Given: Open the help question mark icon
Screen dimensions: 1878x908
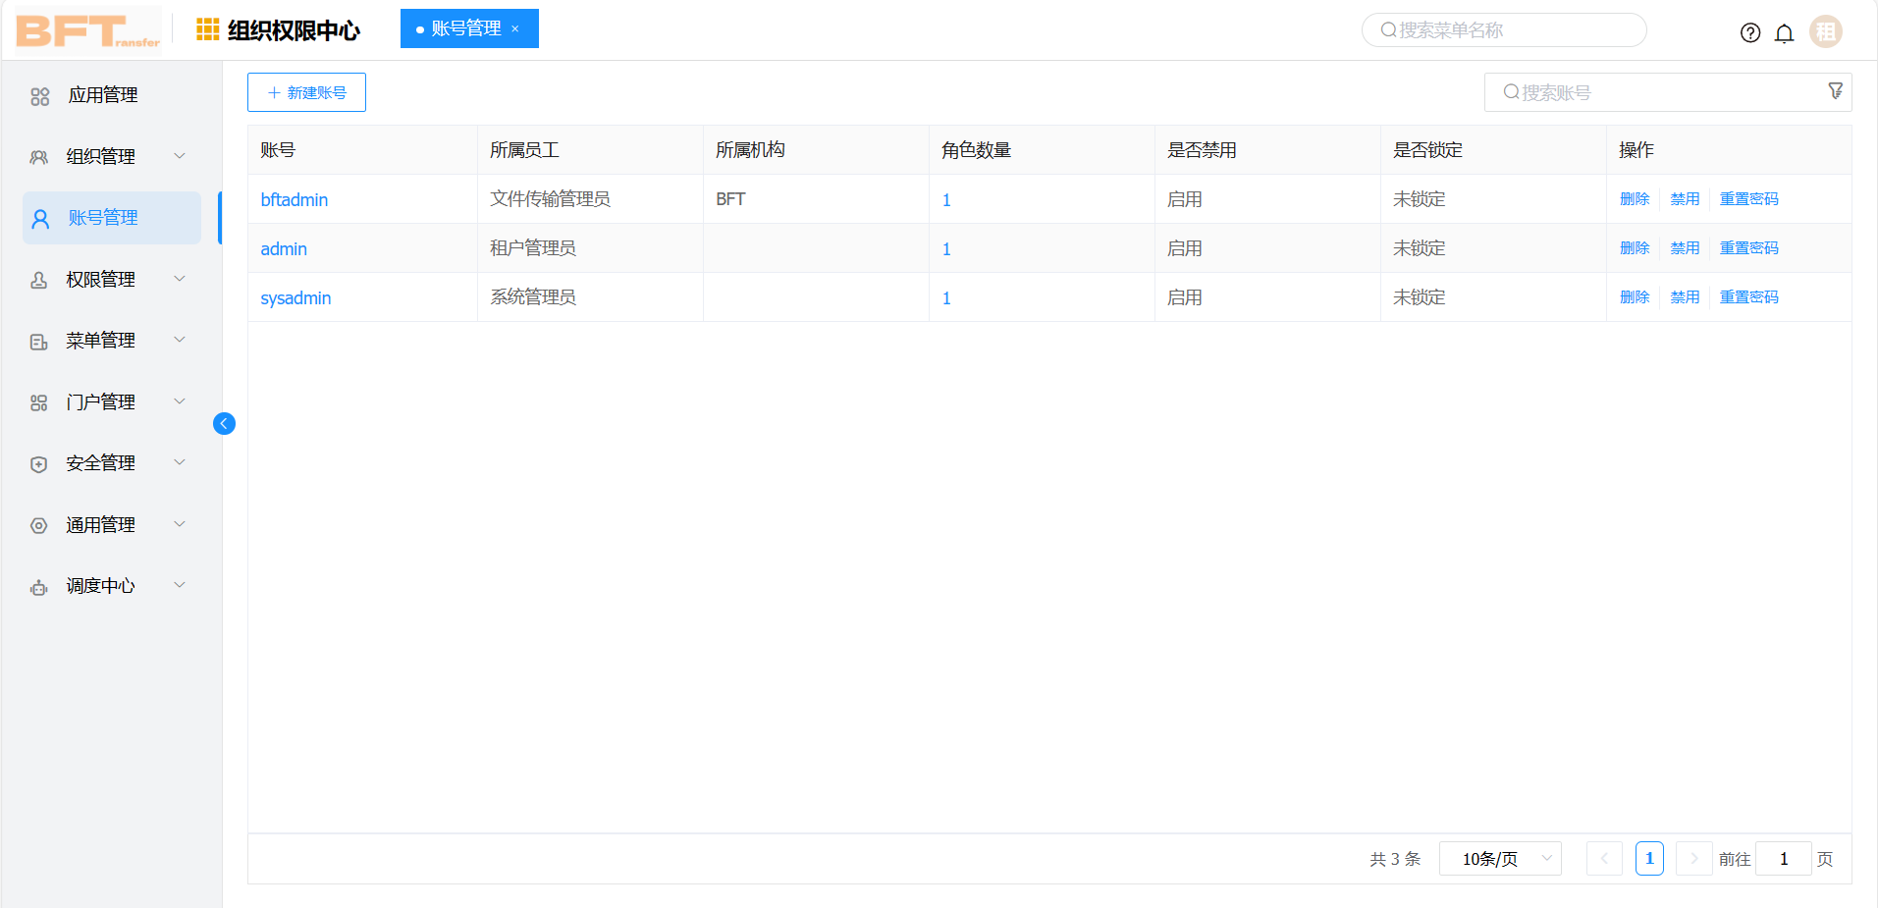Looking at the screenshot, I should [1750, 31].
